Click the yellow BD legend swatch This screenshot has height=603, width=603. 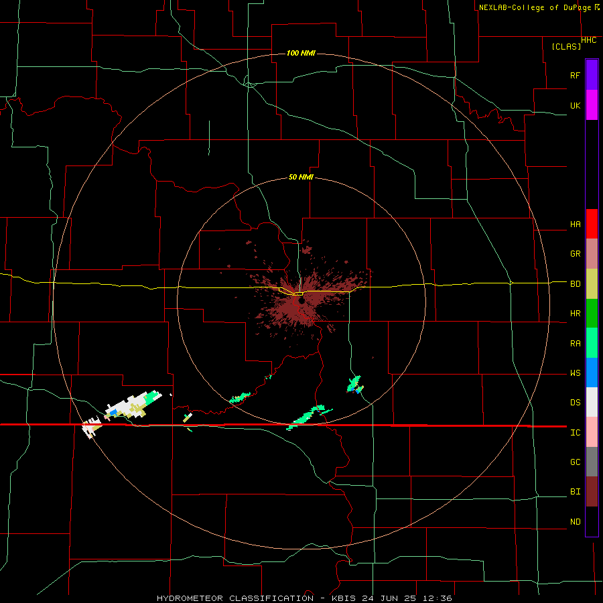592,284
